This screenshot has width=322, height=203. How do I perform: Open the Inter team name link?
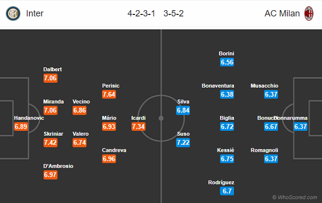(x=35, y=13)
